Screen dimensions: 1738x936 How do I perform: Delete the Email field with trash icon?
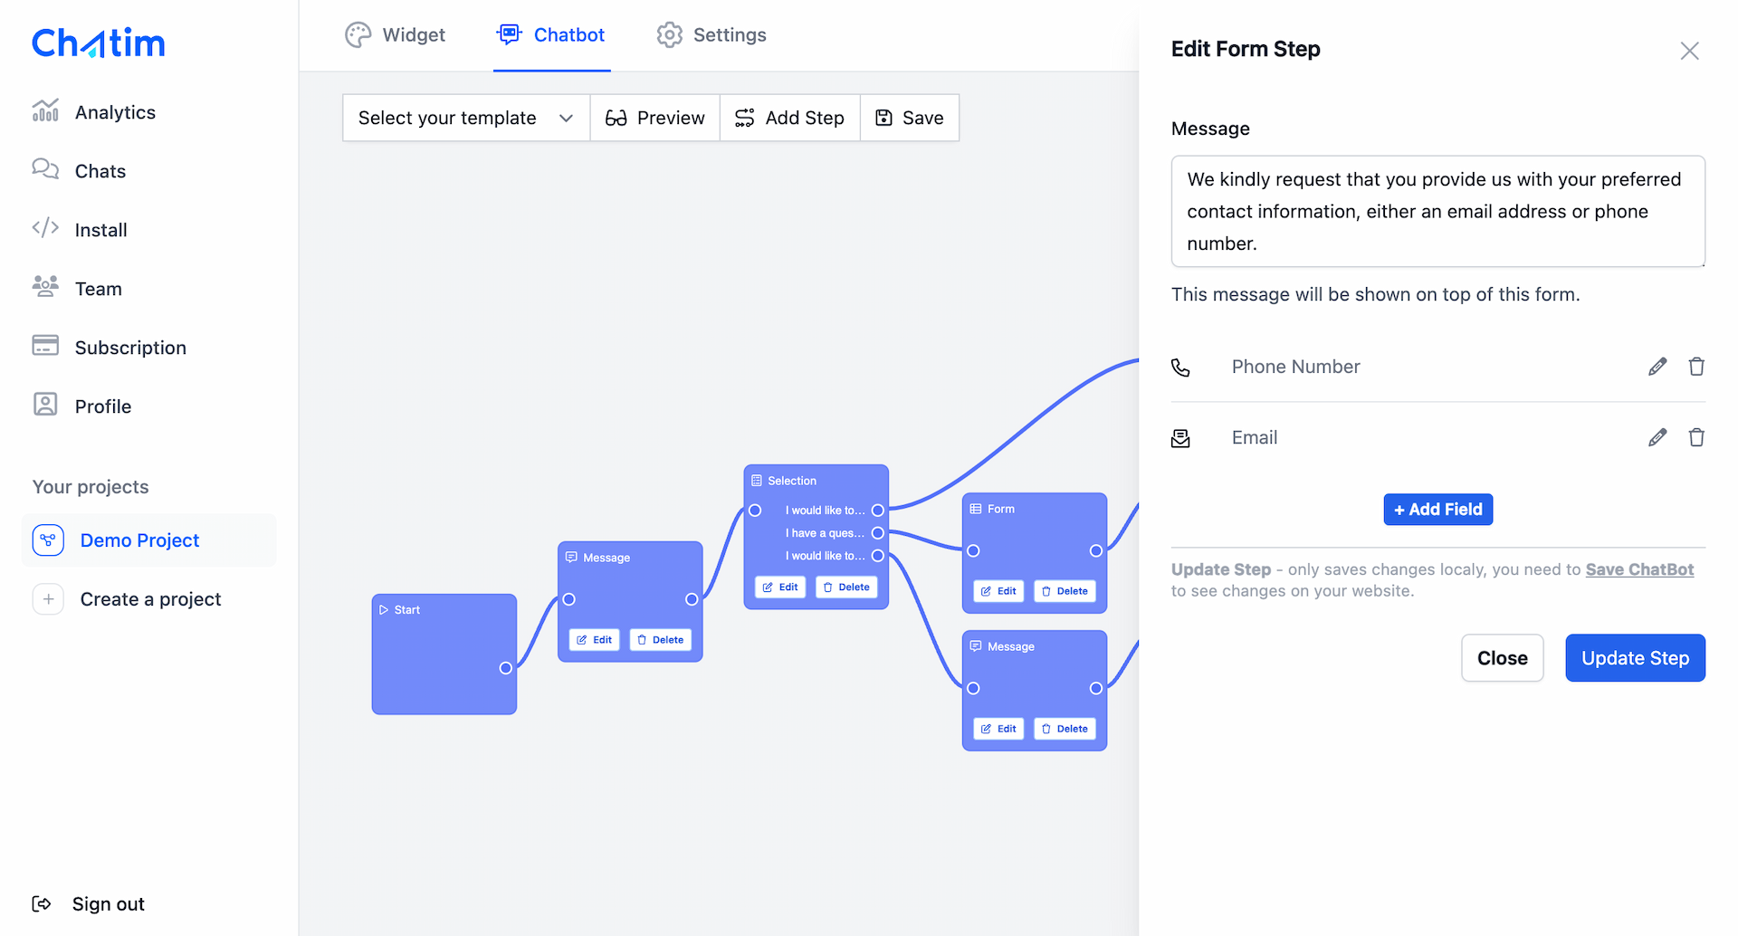click(1696, 438)
